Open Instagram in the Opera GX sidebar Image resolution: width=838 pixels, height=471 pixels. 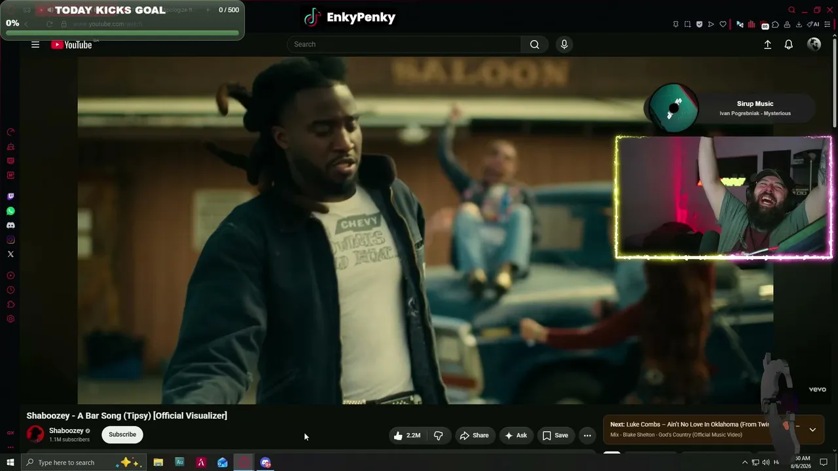click(10, 240)
